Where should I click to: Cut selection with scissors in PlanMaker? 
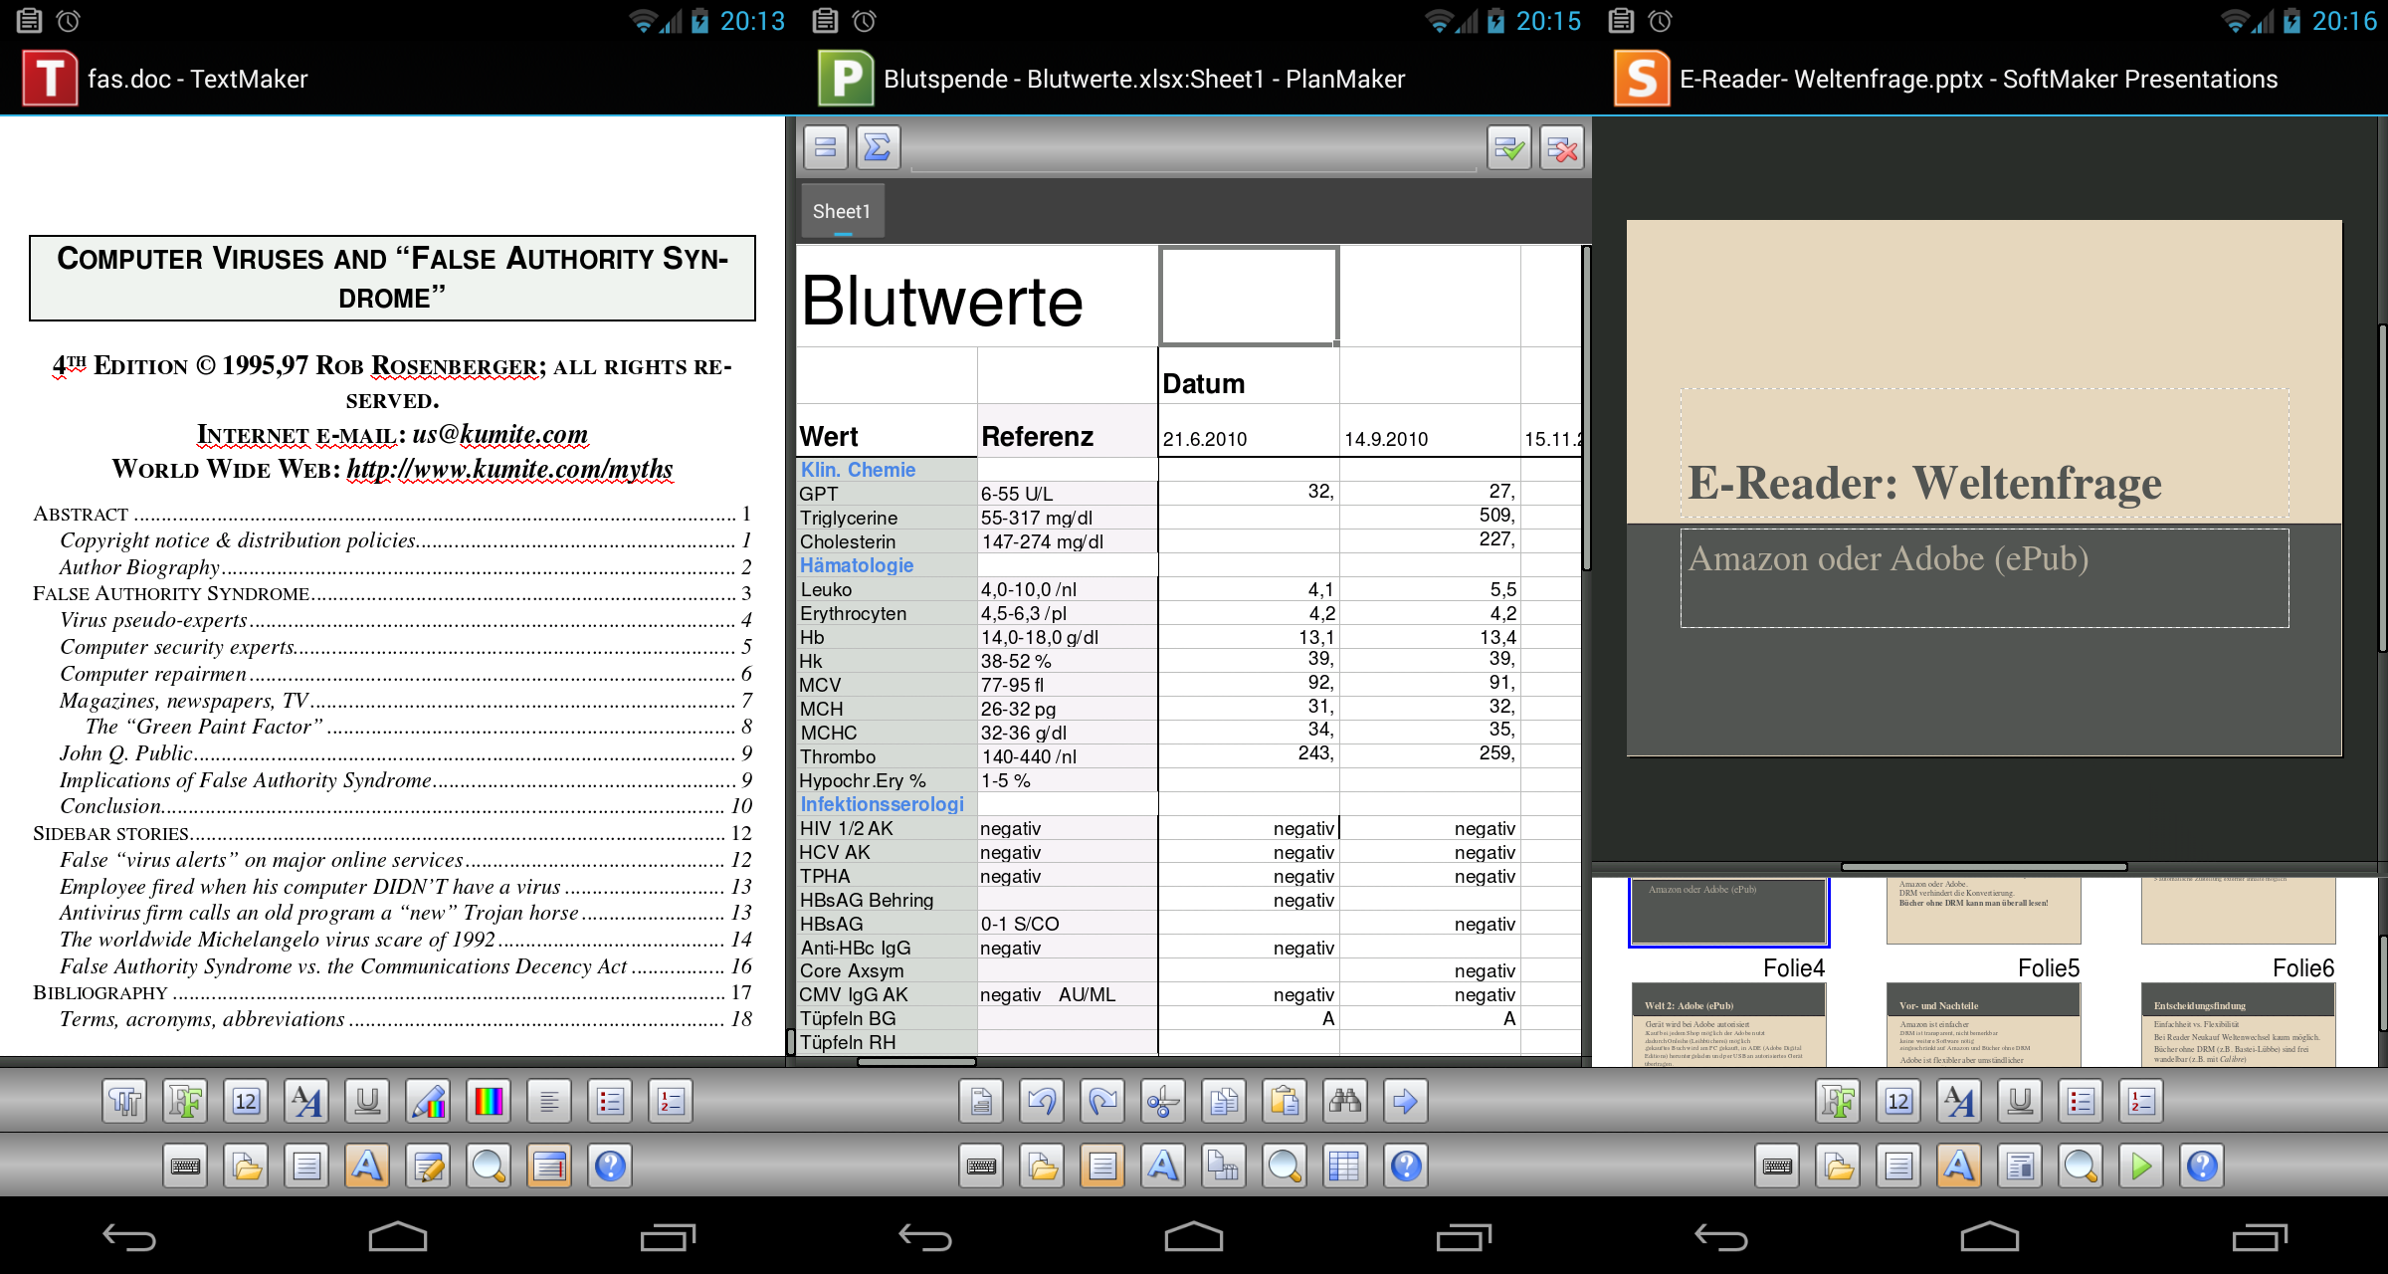(1163, 1101)
